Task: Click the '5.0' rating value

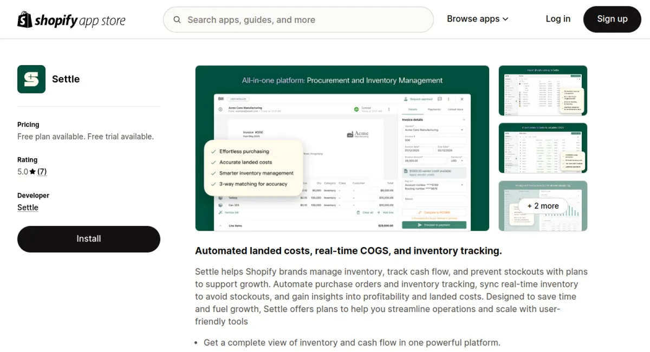Action: click(x=23, y=172)
